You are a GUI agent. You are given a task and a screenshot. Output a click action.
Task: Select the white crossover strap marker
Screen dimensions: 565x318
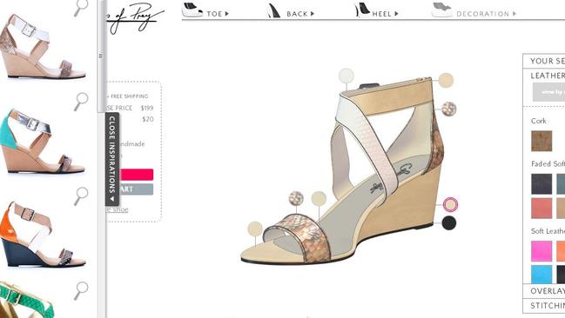(x=346, y=76)
